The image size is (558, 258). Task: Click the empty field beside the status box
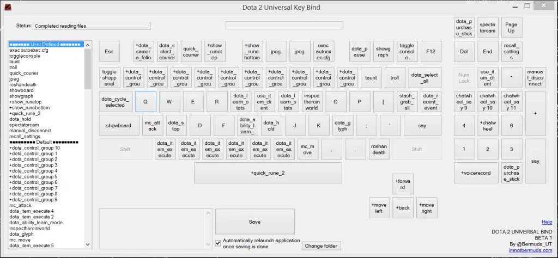(284, 25)
